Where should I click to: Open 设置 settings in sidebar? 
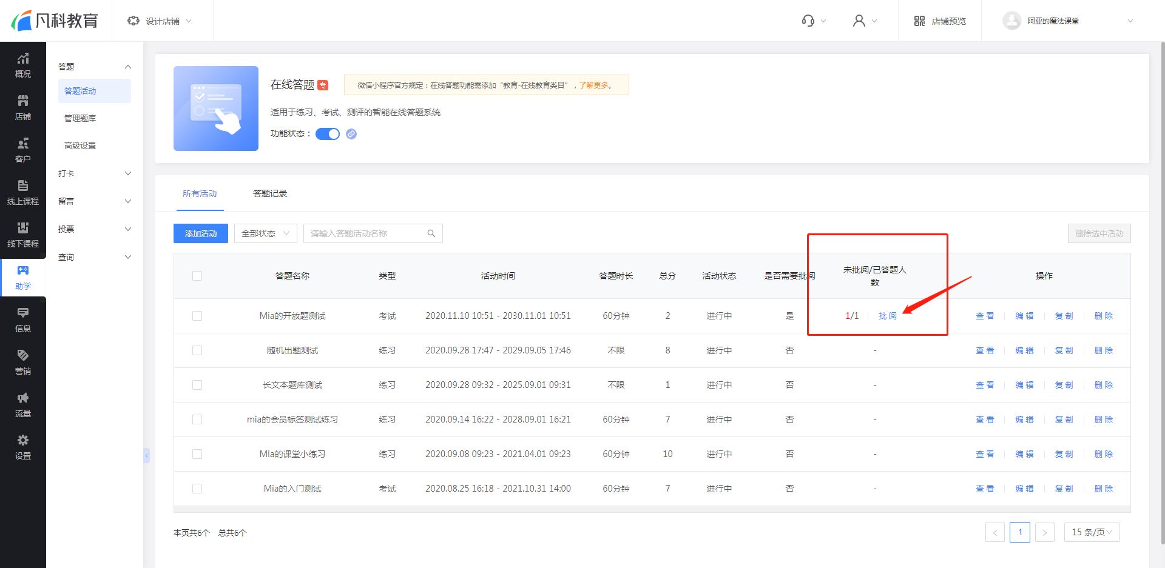point(23,447)
